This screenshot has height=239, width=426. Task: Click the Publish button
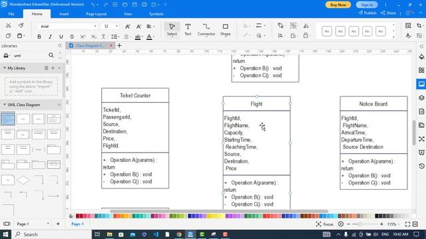coord(367,13)
